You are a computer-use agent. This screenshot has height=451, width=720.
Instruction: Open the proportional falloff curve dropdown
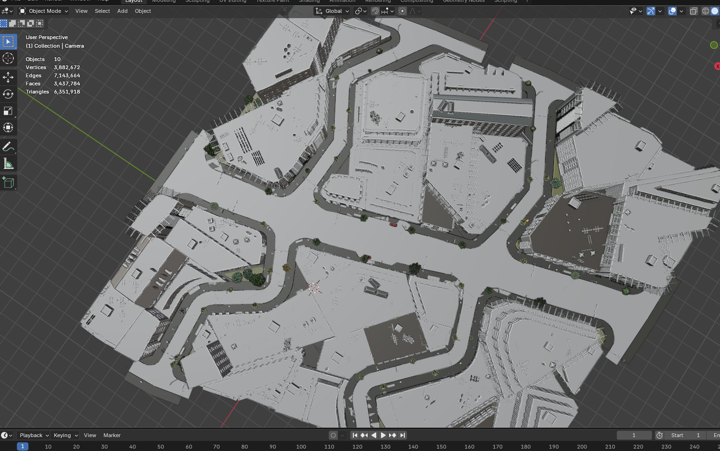pos(414,11)
